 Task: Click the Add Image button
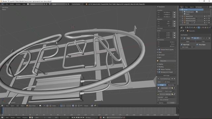tap(166, 76)
